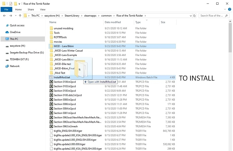Viewport: 233px width, 151px height.
Task: Click the search magnifier icon
Action: coord(226,16)
